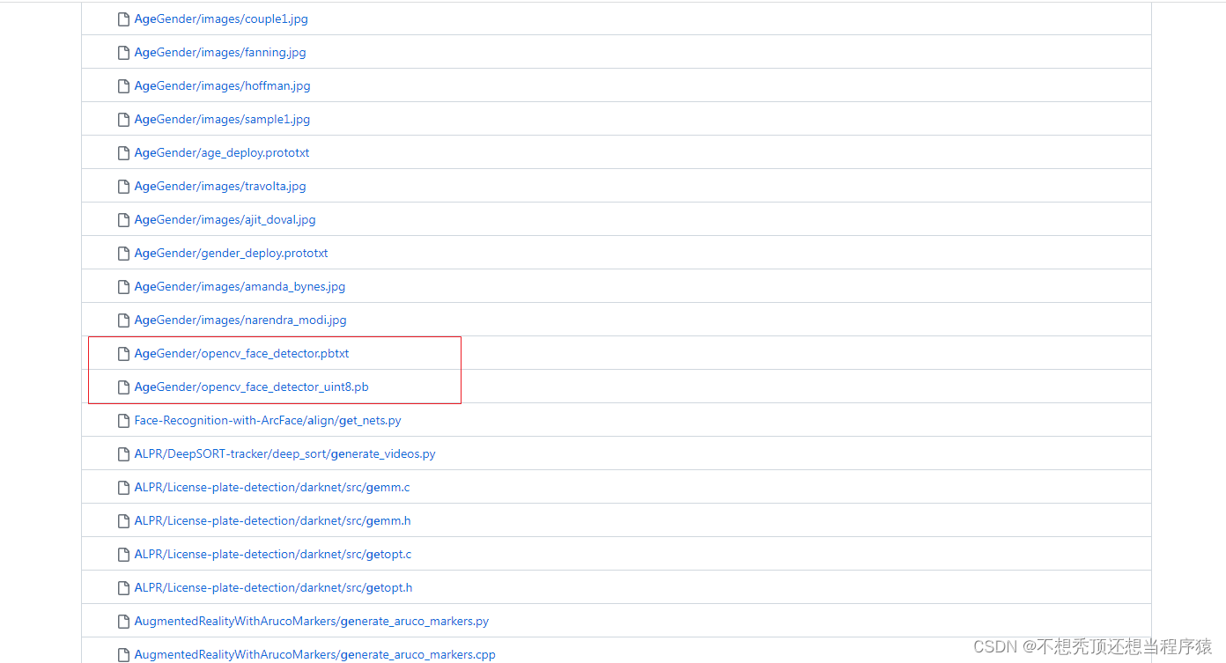Open AgeGender/opencv_face_detector_uint8.pb file link
The width and height of the screenshot is (1226, 663).
click(x=252, y=387)
